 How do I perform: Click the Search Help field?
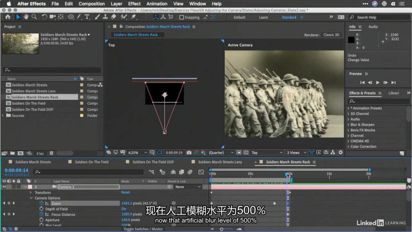click(x=379, y=17)
